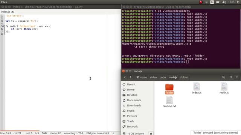Switch file manager to list view

click(x=231, y=77)
